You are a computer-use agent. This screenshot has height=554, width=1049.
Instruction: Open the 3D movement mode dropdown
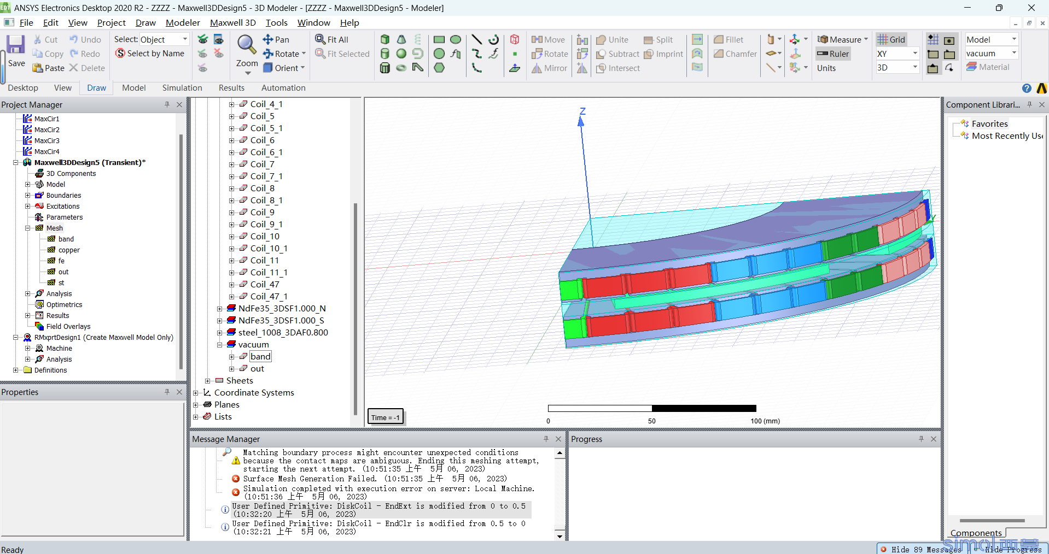click(x=915, y=67)
